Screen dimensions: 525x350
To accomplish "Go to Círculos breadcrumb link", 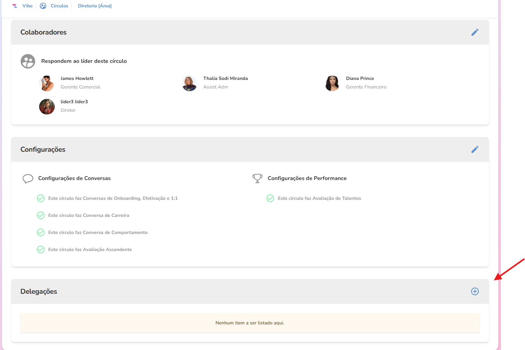I will (x=59, y=6).
